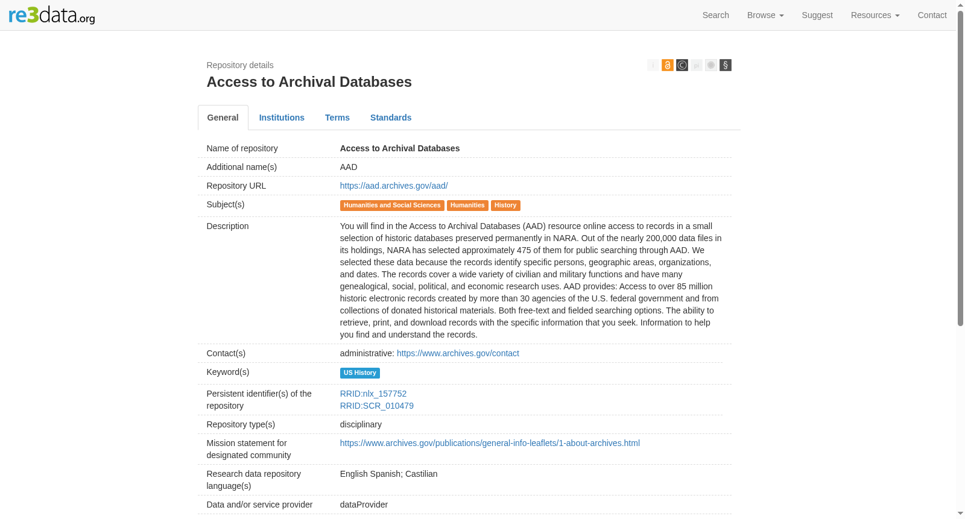This screenshot has height=519, width=965.
Task: Open the Contact page from navbar
Action: (x=932, y=15)
